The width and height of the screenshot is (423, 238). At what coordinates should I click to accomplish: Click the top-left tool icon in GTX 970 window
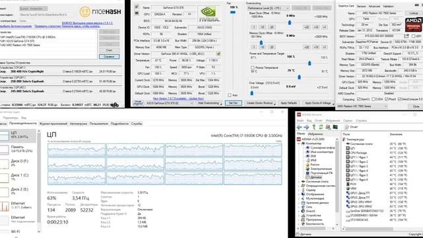pos(137,7)
